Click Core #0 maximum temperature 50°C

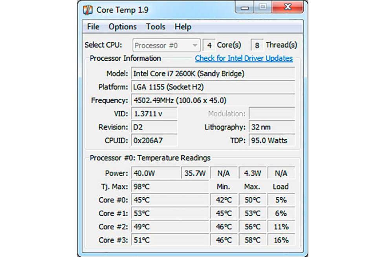coord(252,200)
